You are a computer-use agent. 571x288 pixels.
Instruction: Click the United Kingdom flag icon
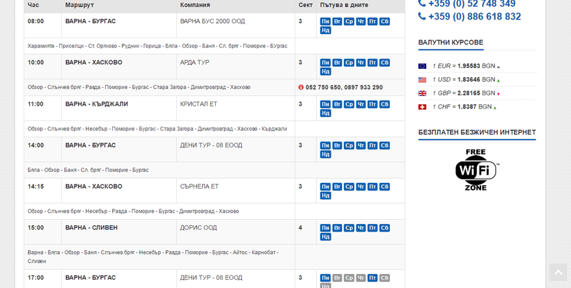[422, 93]
